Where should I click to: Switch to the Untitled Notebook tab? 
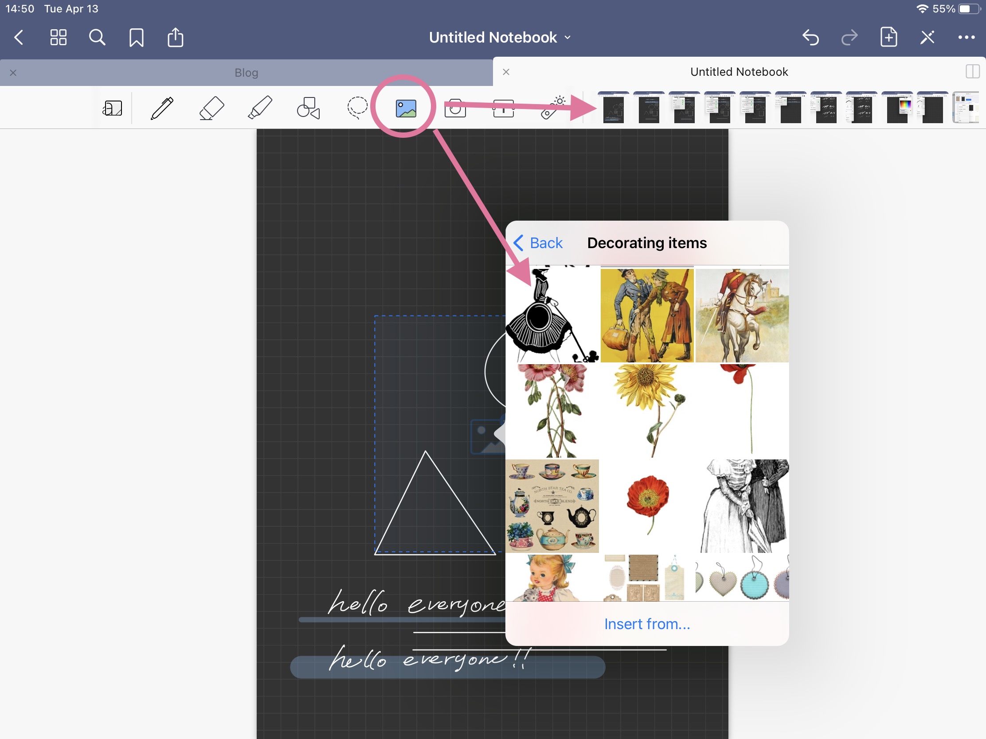click(739, 72)
